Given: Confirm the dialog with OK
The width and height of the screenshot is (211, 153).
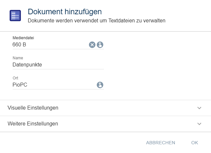Looking at the screenshot, I should pyautogui.click(x=194, y=143).
